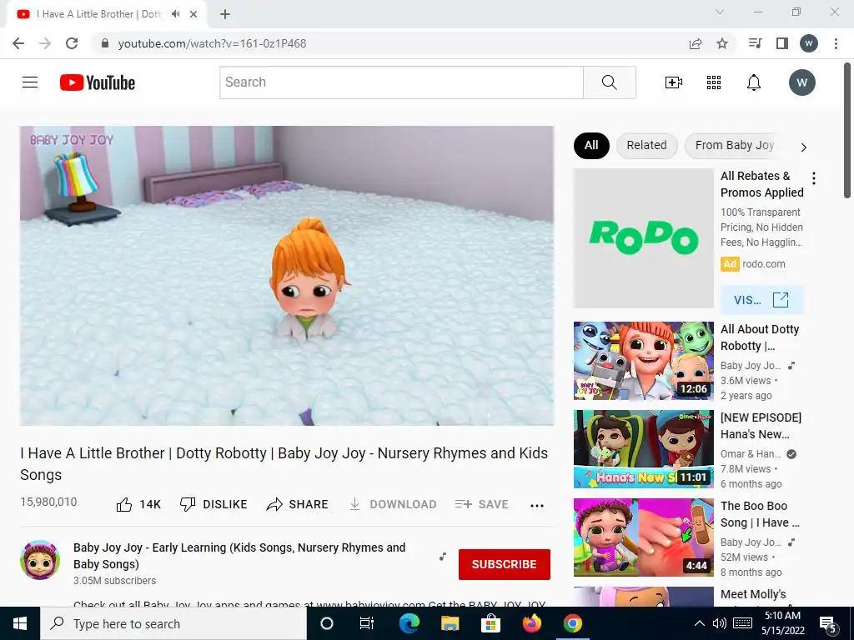This screenshot has height=640, width=854.
Task: Select the All filter chip
Action: pos(591,145)
